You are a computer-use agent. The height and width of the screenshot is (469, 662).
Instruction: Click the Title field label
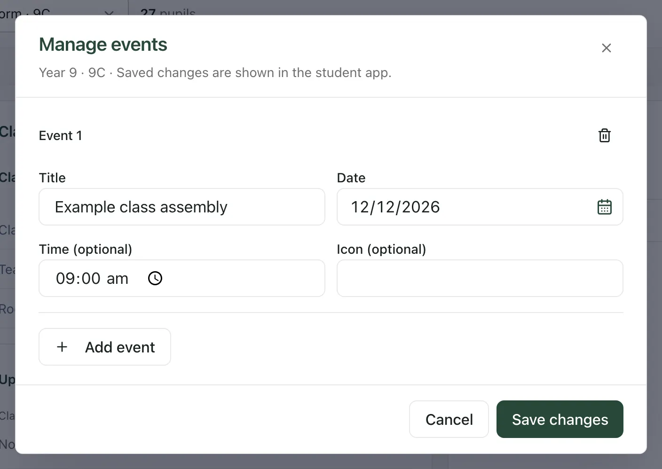point(52,178)
